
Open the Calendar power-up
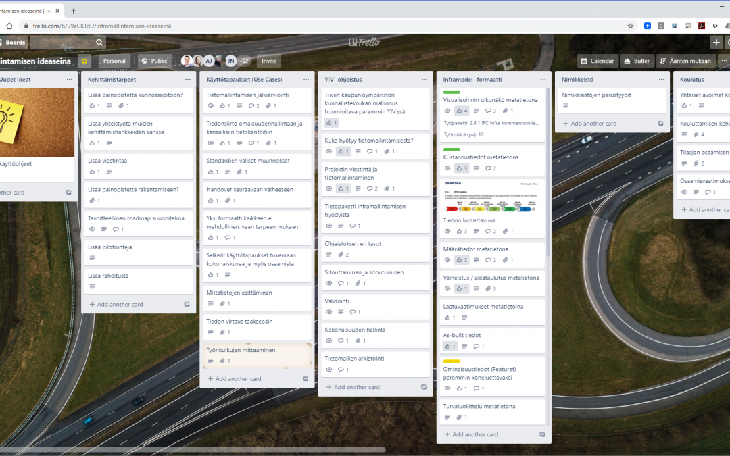click(598, 61)
